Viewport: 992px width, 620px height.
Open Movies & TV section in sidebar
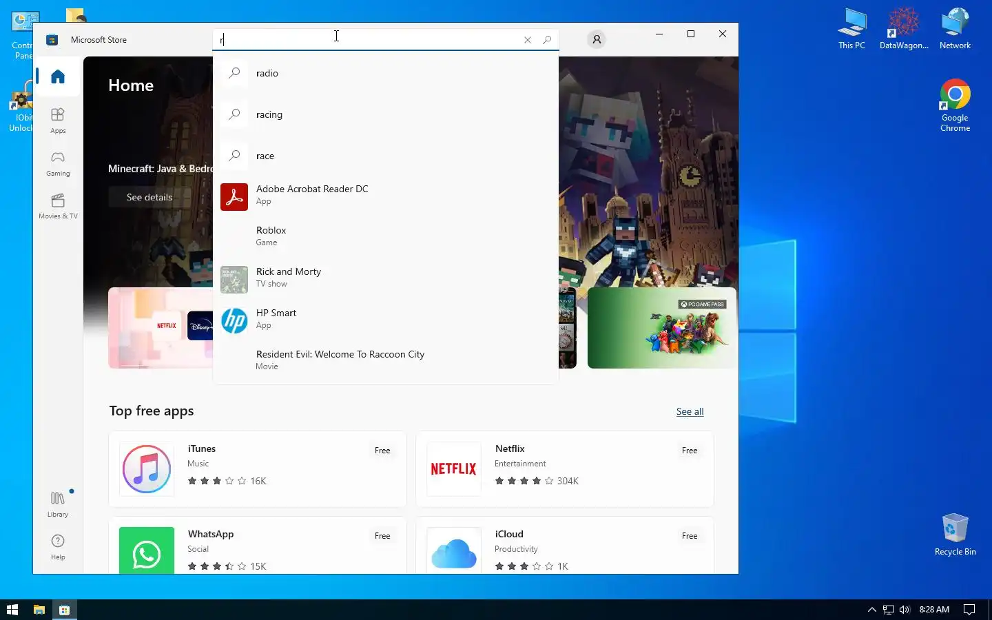[x=58, y=207]
